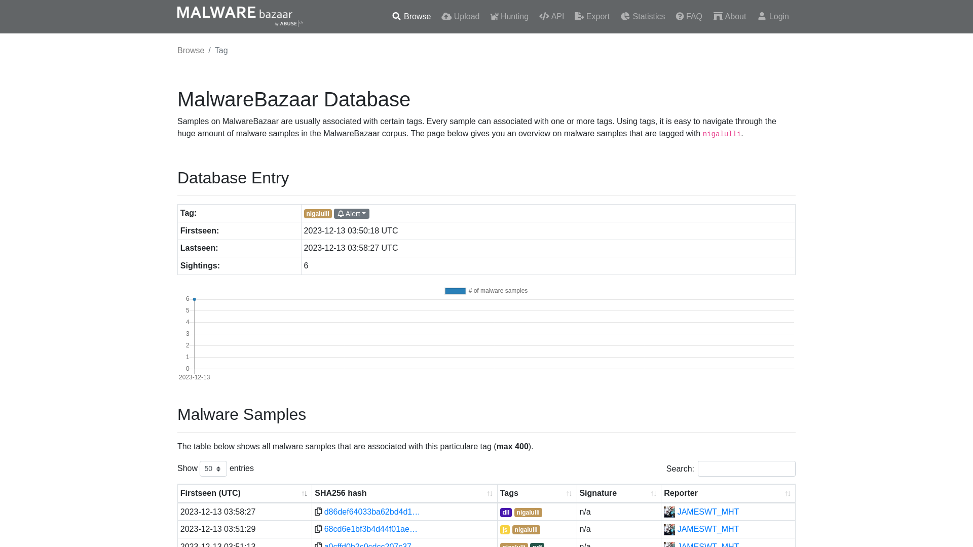
Task: Open the Alert dropdown
Action: point(352,214)
